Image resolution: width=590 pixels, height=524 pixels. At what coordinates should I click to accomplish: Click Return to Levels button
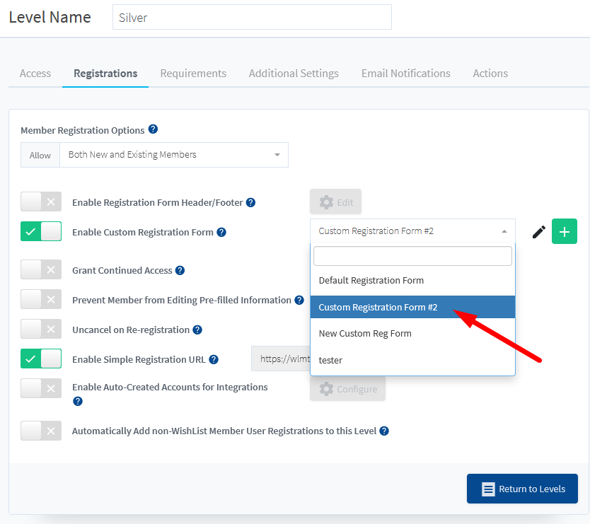(522, 489)
